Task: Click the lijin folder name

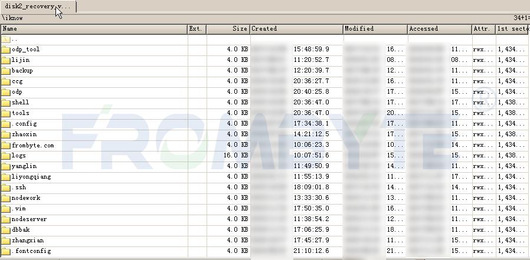Action: [x=21, y=60]
